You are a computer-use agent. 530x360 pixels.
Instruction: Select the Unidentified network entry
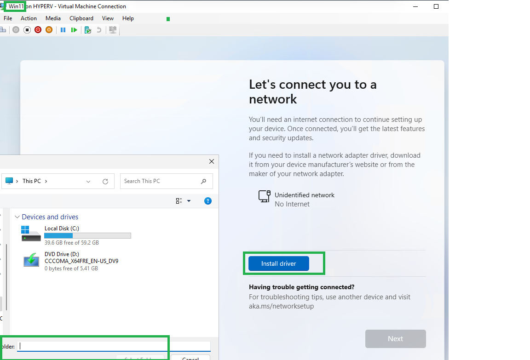click(296, 200)
